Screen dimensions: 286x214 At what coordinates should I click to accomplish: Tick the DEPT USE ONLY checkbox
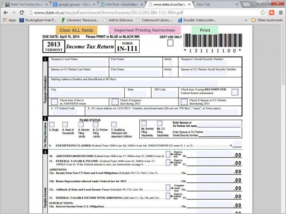(x=170, y=43)
